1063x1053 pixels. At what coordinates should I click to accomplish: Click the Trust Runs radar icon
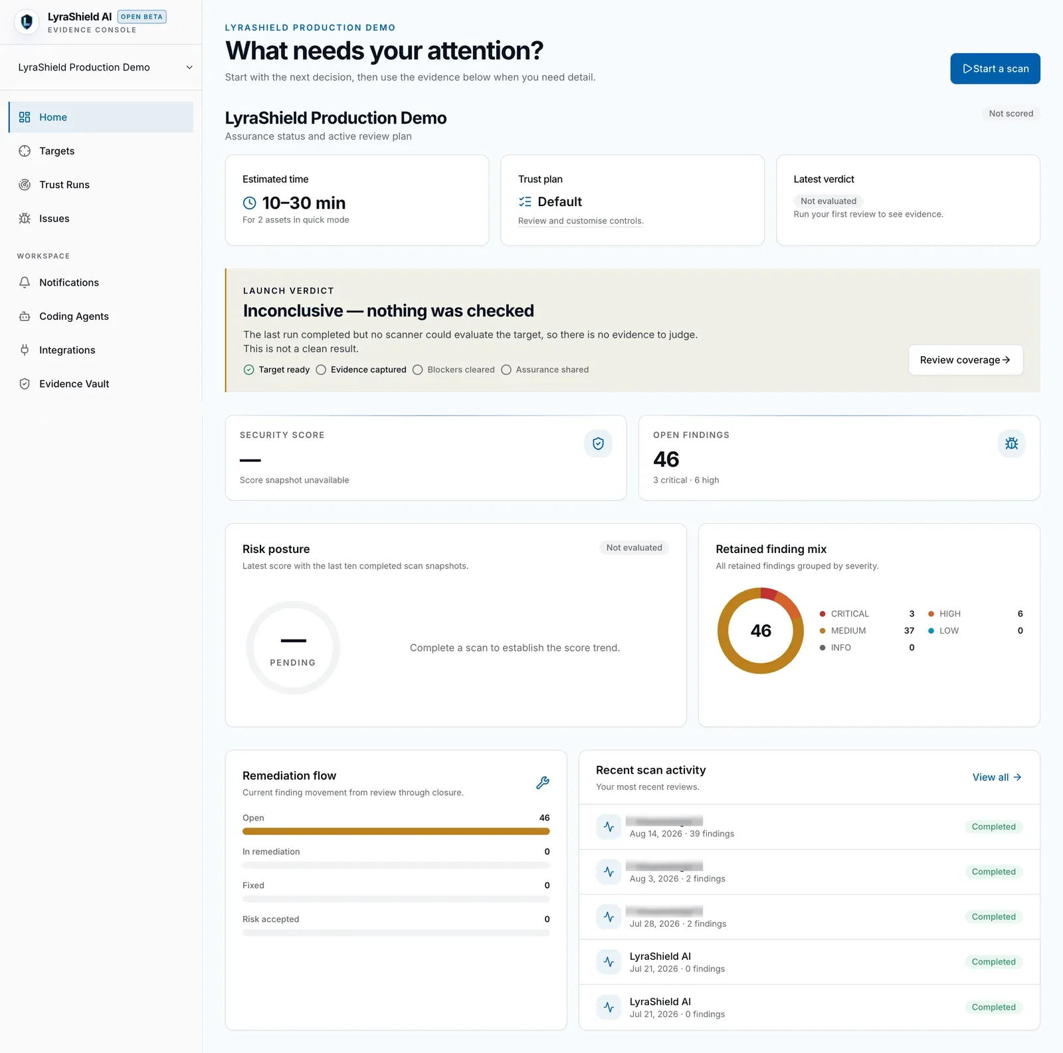pyautogui.click(x=25, y=185)
